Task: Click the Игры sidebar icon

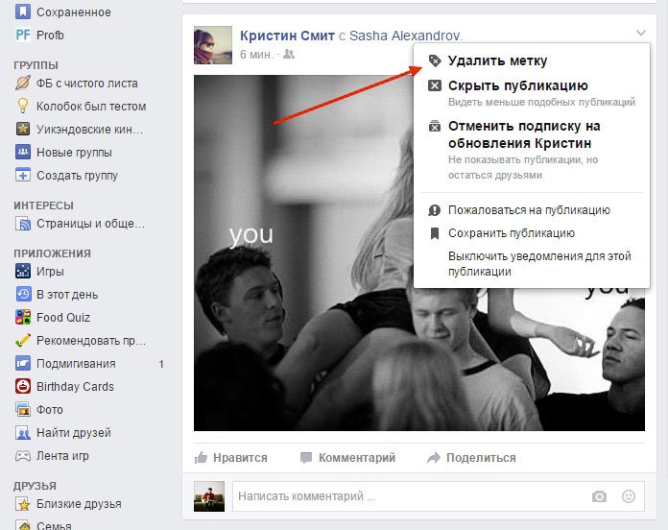Action: 23,272
